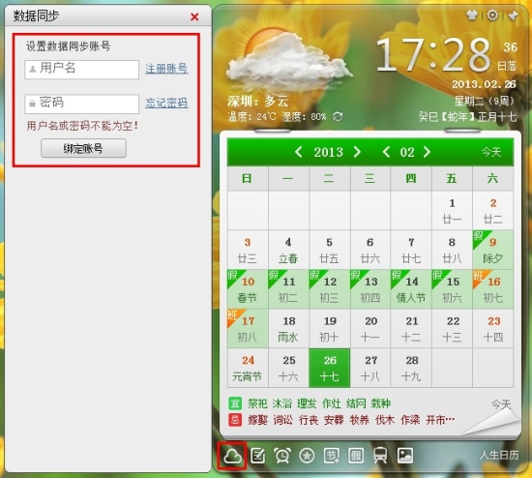Open the 注册账号 link

pos(166,69)
